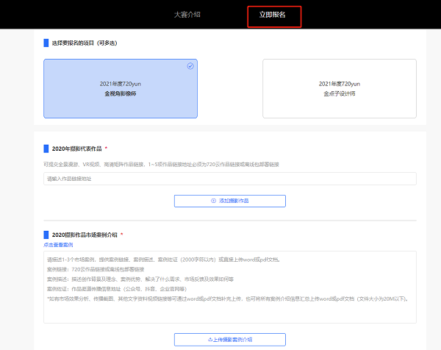Open the 立即报名 tab
Viewport: 441px width, 350px height.
(273, 15)
